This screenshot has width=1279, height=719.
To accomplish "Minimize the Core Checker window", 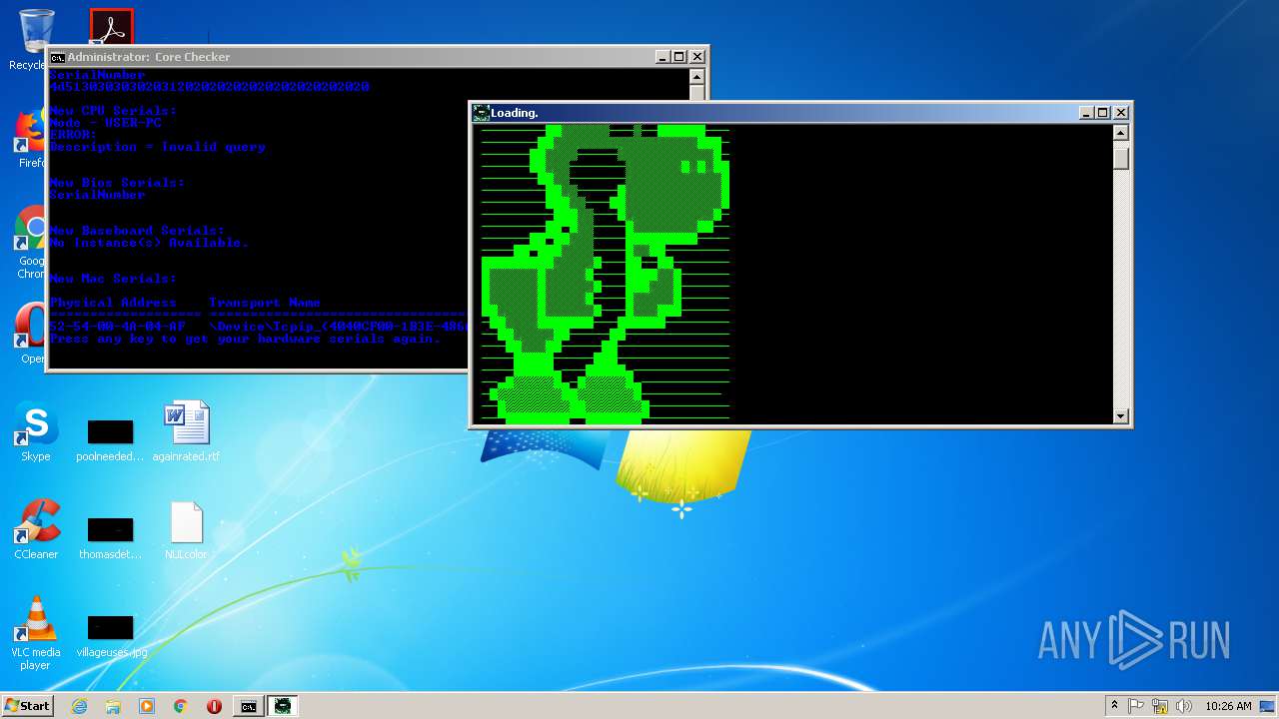I will click(662, 57).
